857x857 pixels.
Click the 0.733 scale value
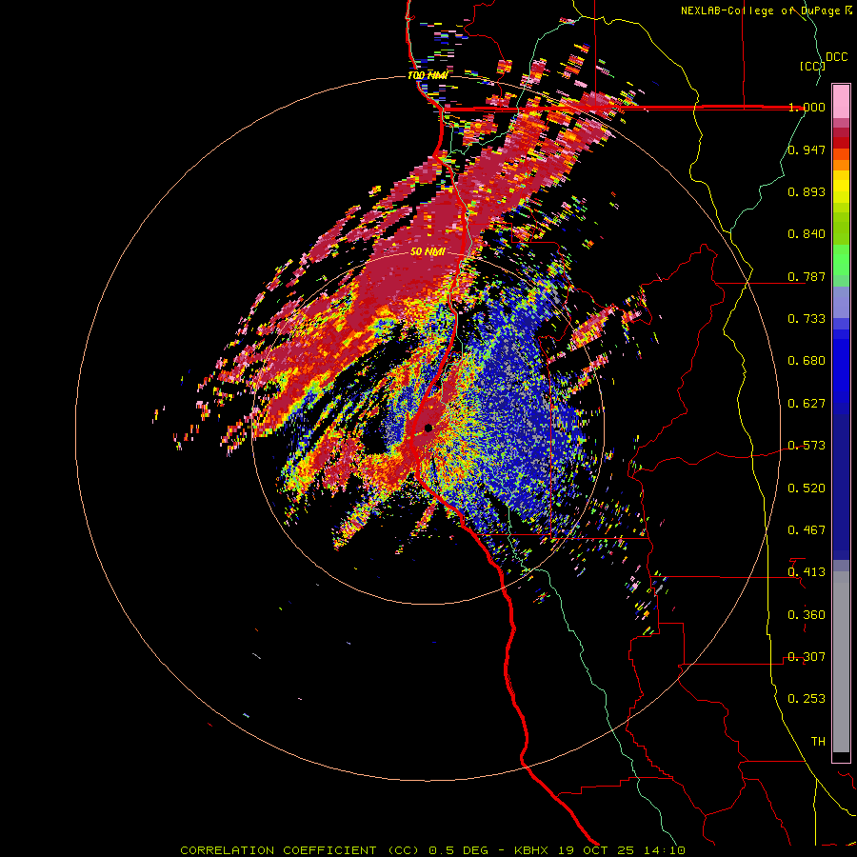[807, 319]
